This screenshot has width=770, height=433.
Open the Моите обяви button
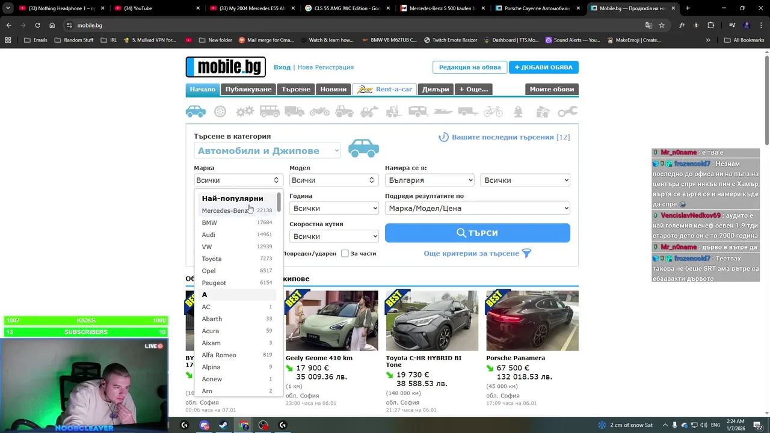coord(552,89)
